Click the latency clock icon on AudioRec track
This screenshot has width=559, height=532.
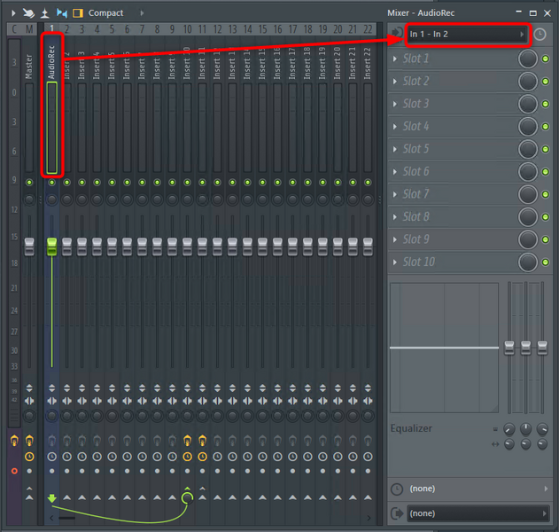click(51, 457)
